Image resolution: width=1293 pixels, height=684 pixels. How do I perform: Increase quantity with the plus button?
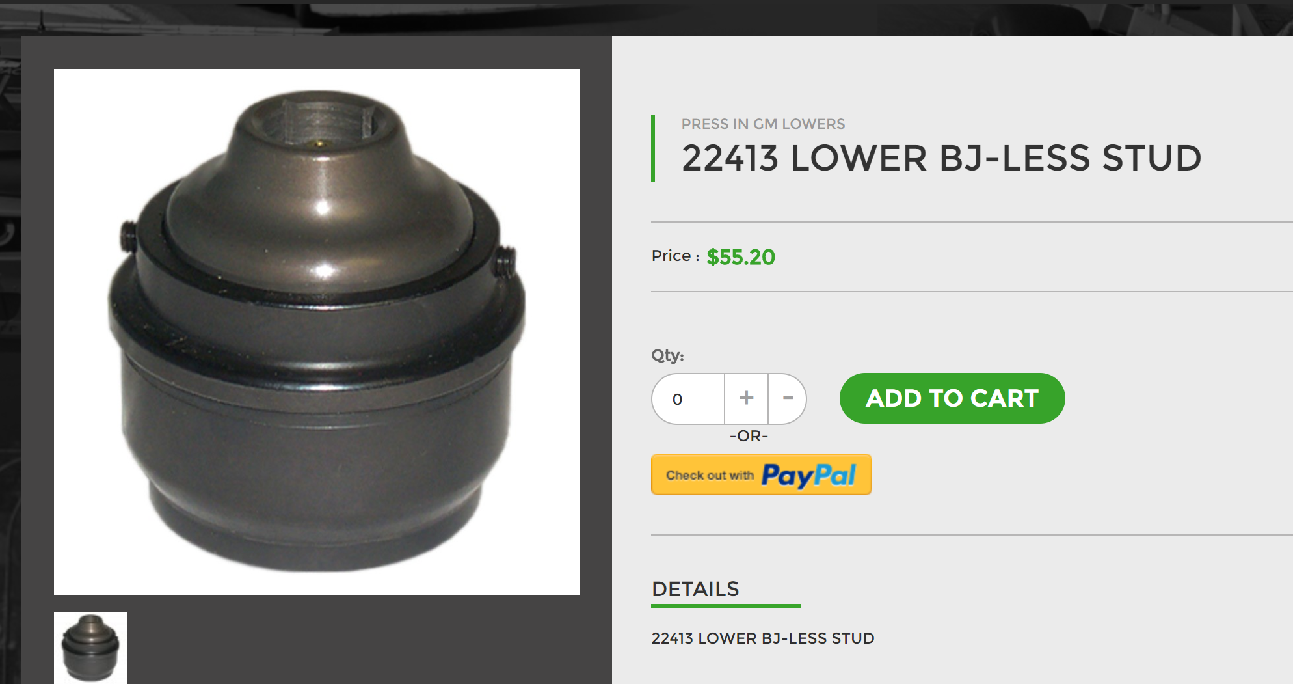pos(746,398)
